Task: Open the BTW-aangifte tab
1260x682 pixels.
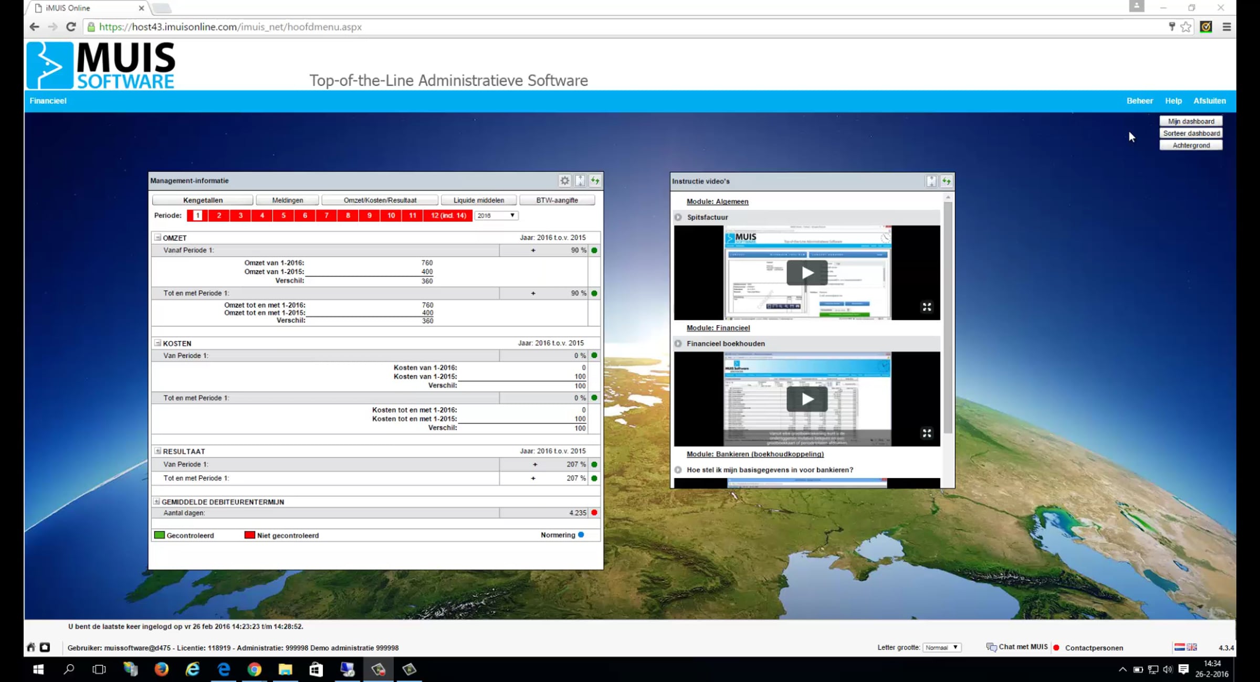Action: (557, 200)
